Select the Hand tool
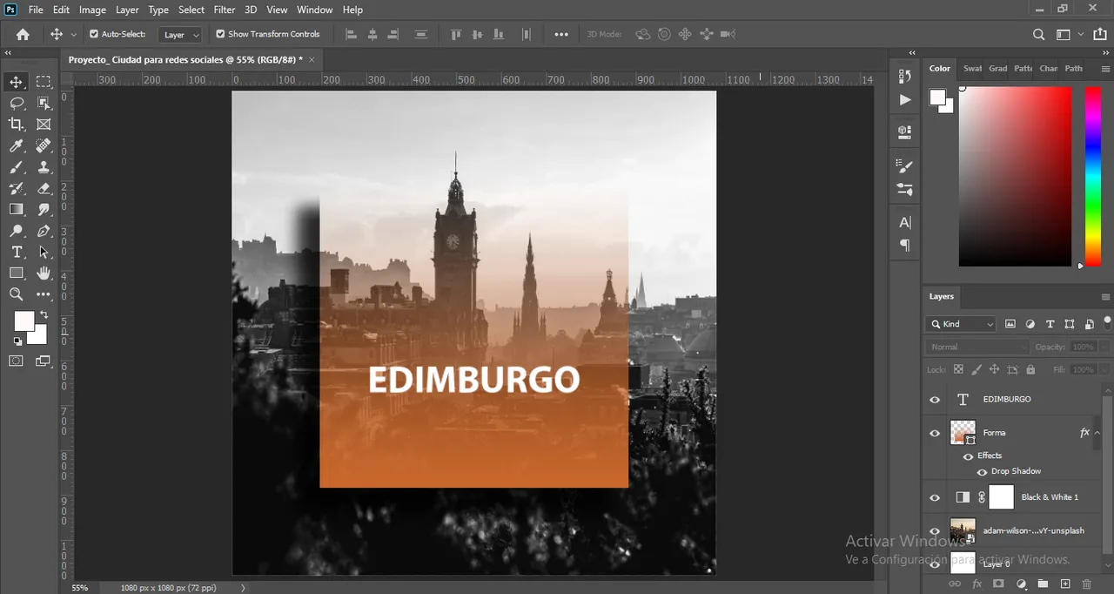The image size is (1114, 594). (44, 273)
